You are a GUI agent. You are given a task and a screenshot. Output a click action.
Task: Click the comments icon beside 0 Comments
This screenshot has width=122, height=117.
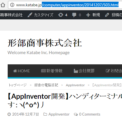(x=76, y=114)
